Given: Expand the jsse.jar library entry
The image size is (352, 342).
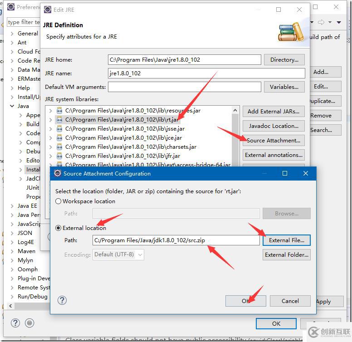Looking at the screenshot, I should (51, 129).
